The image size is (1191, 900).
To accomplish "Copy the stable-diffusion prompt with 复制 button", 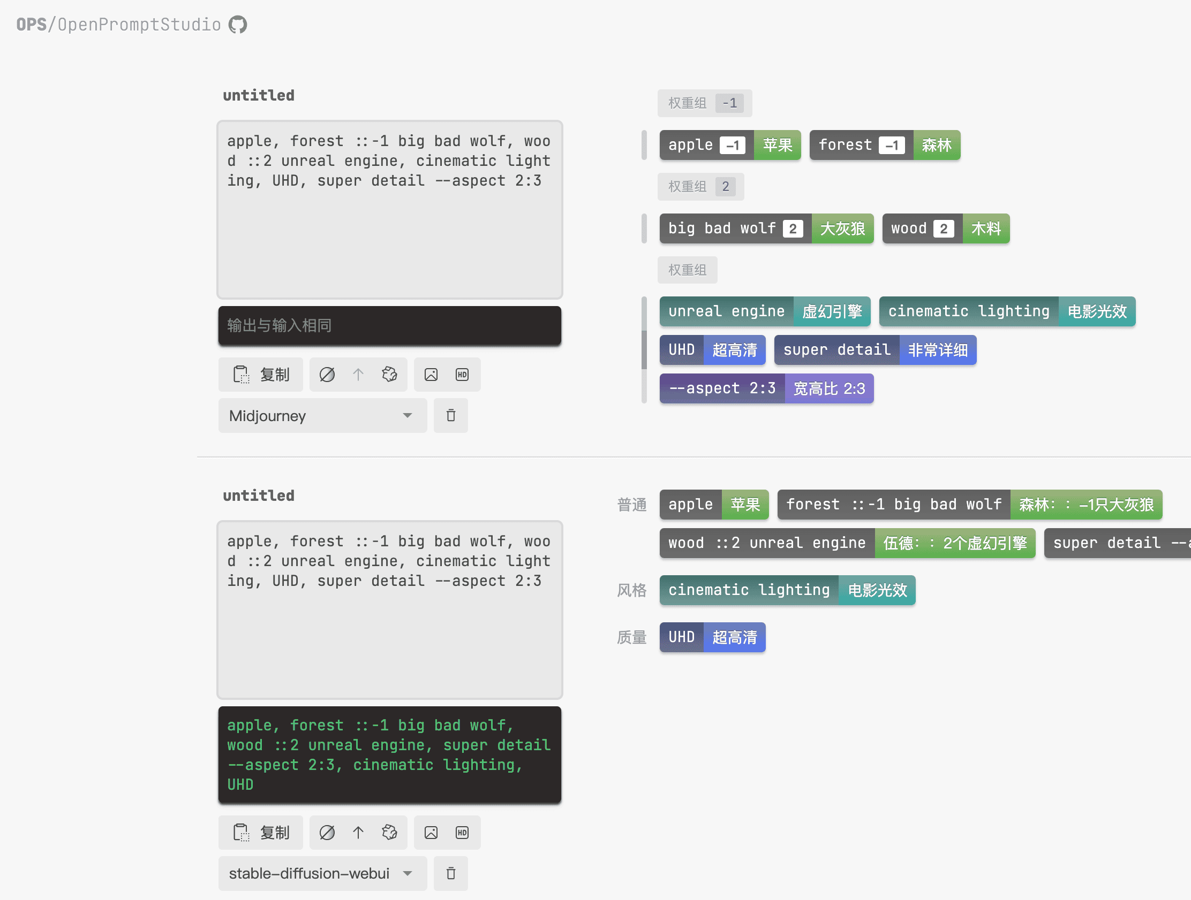I will [261, 833].
